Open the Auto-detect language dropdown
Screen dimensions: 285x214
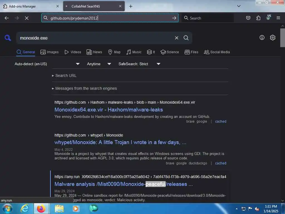point(47,64)
